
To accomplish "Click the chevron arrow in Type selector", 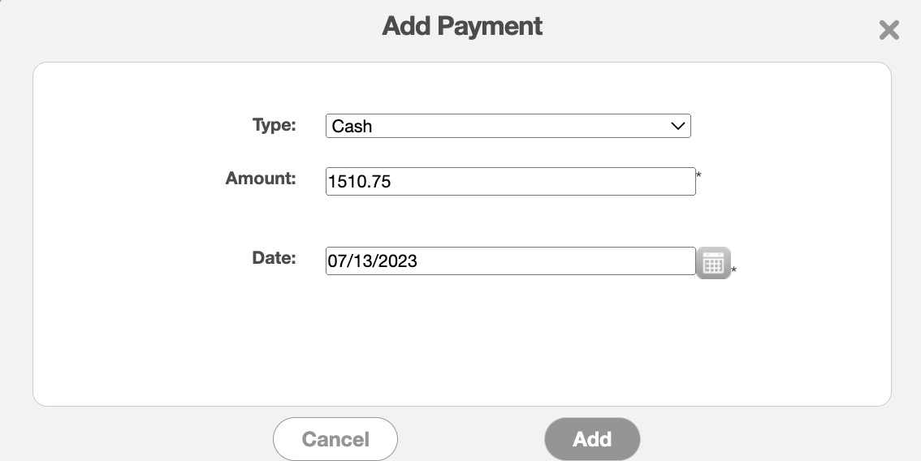I will (678, 126).
